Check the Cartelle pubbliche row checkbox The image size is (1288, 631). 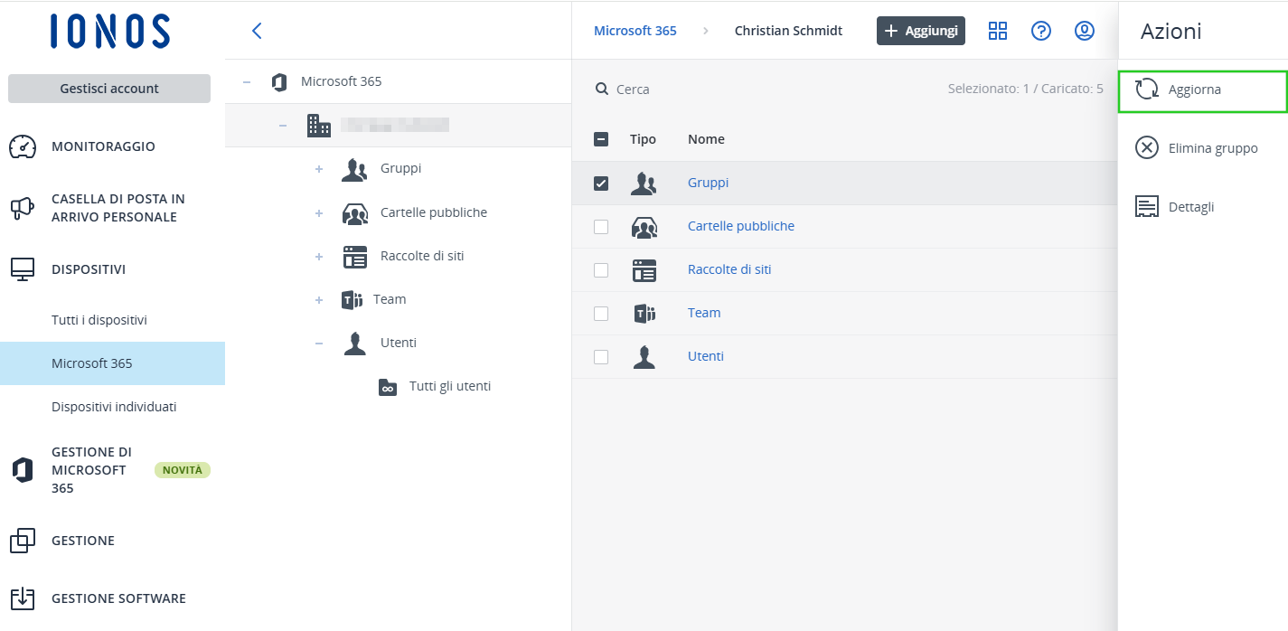point(601,227)
